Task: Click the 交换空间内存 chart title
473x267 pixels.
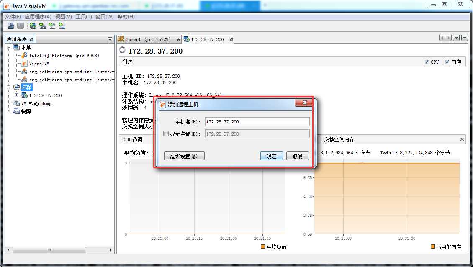Action: coord(339,139)
